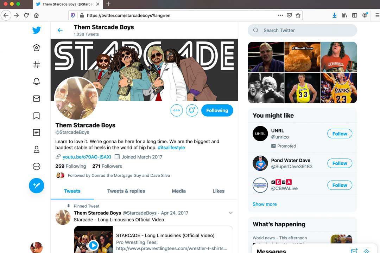Image resolution: width=380 pixels, height=253 pixels.
Task: Open Pond Water Dave avatar
Action: [x=260, y=163]
